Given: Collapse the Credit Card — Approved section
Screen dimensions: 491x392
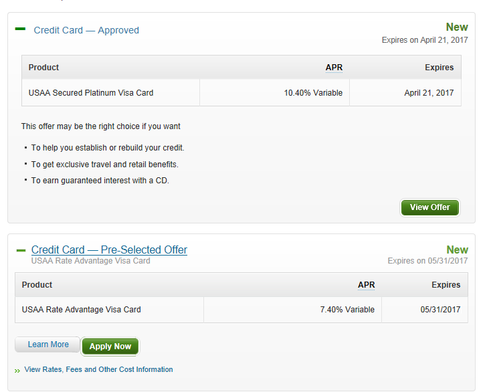Looking at the screenshot, I should [20, 29].
